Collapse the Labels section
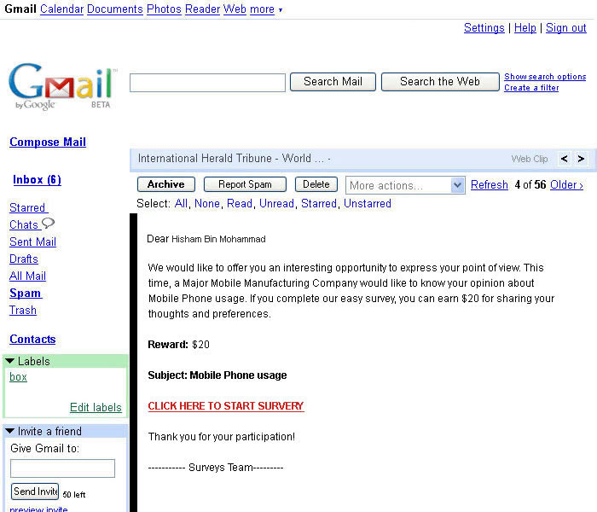 (x=10, y=361)
